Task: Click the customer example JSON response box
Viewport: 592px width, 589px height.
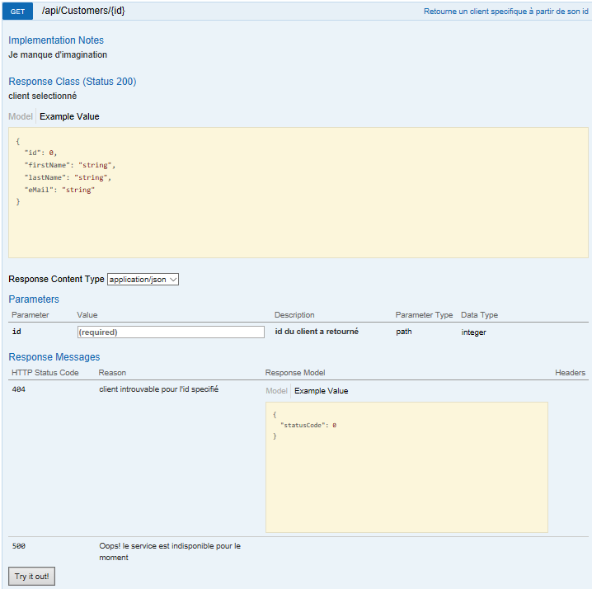Action: pyautogui.click(x=298, y=192)
